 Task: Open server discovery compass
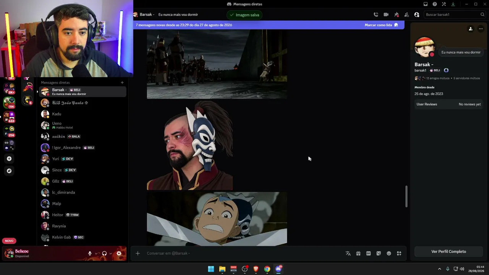click(9, 171)
